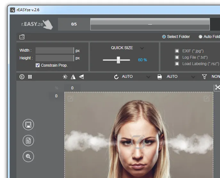Open the folder browse icon

[22, 37]
